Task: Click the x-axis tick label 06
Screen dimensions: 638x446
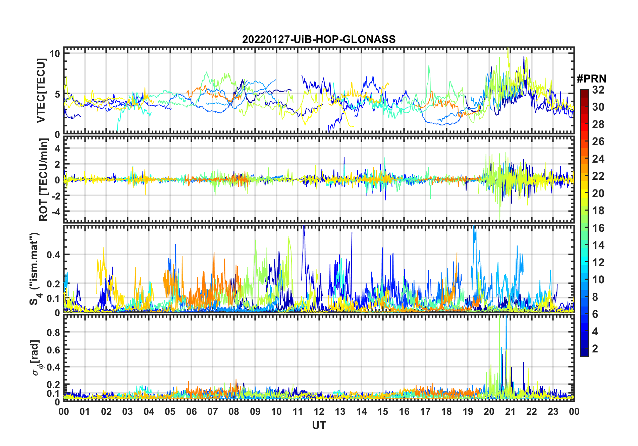Action: [192, 411]
